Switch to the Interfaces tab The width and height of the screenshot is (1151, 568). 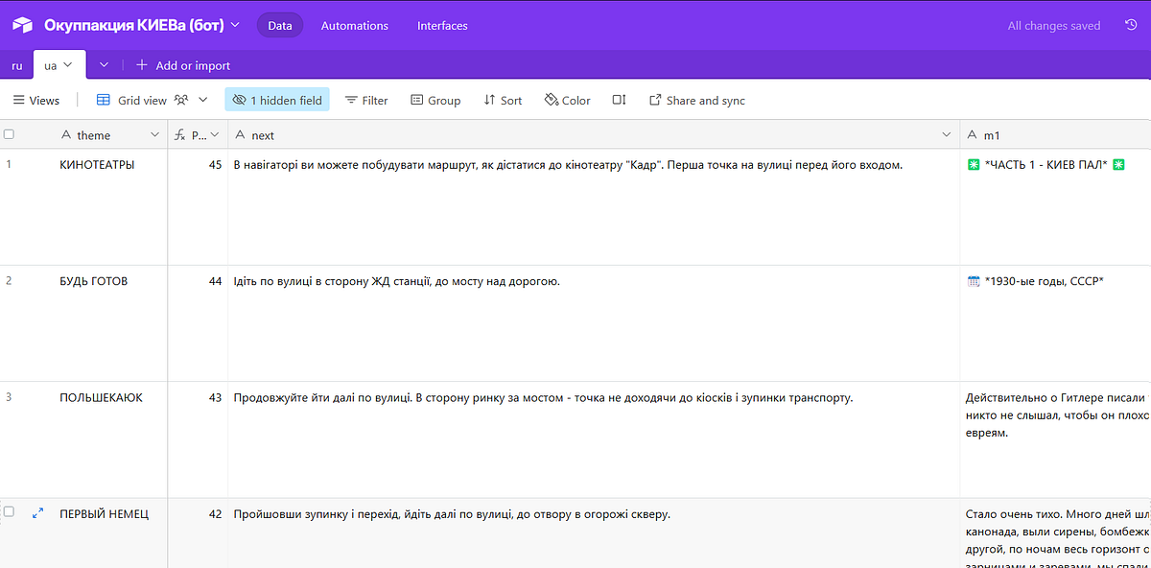click(442, 26)
